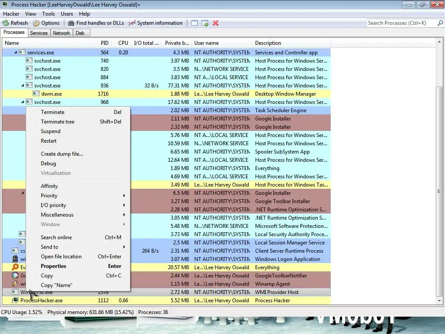The width and height of the screenshot is (445, 334).
Task: Sort by the PID column header
Action: point(100,43)
